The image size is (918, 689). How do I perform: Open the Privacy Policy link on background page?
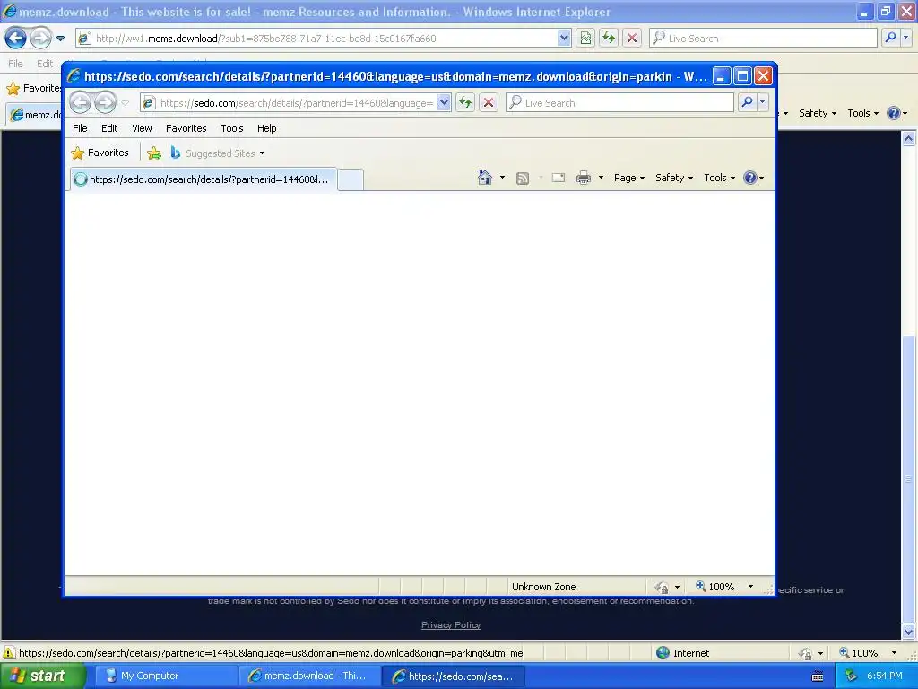coord(451,625)
